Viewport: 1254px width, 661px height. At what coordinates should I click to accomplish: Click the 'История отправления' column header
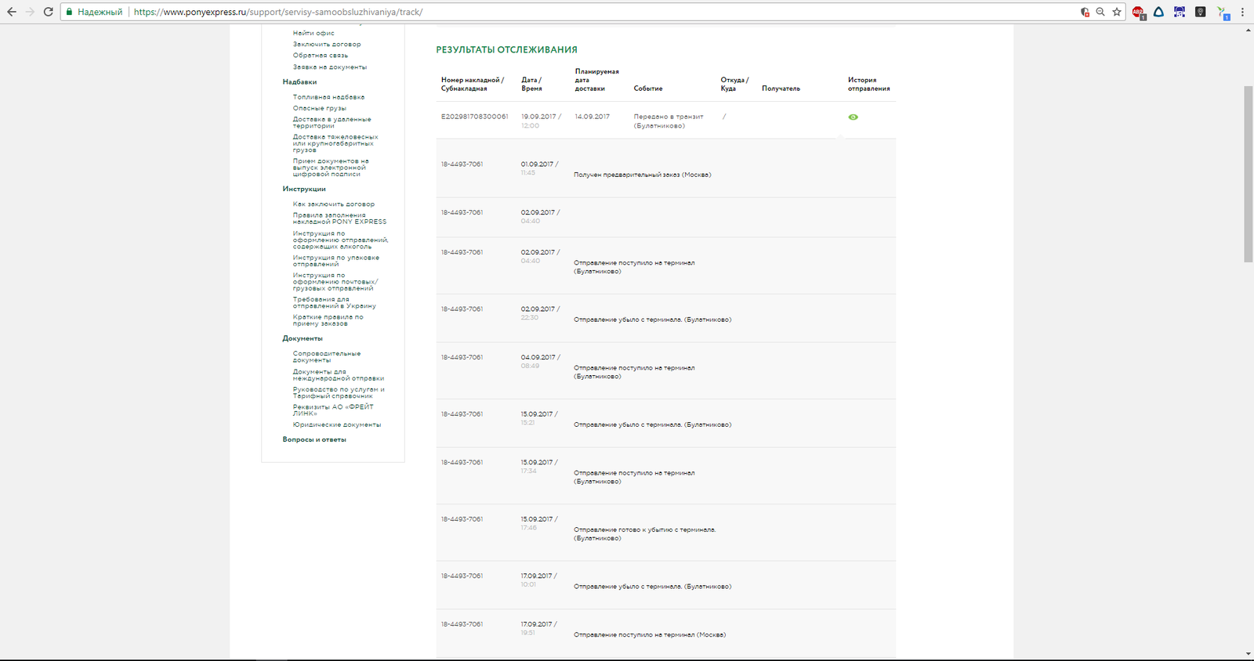[868, 84]
